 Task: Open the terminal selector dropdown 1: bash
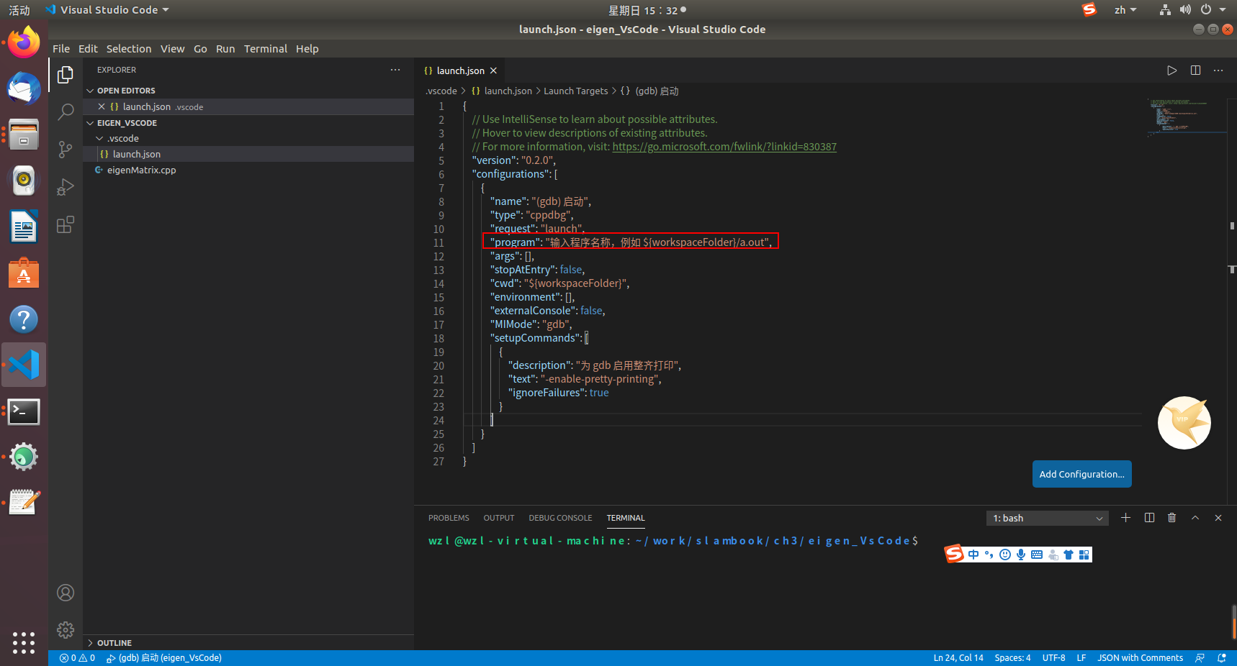pos(1048,518)
